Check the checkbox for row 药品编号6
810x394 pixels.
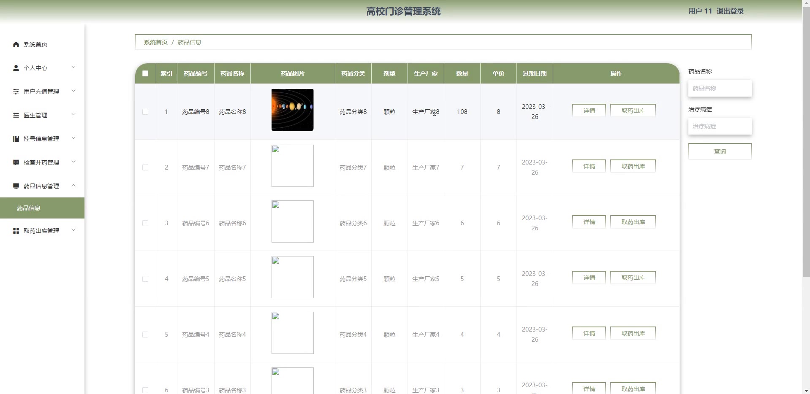tap(145, 223)
